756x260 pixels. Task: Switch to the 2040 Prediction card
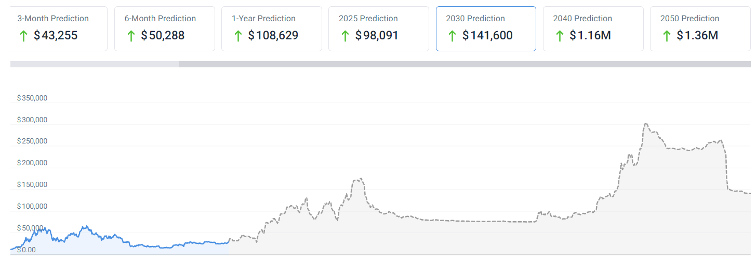593,28
